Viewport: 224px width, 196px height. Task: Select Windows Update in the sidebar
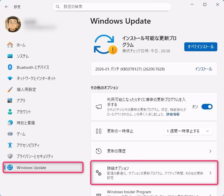coord(31,168)
